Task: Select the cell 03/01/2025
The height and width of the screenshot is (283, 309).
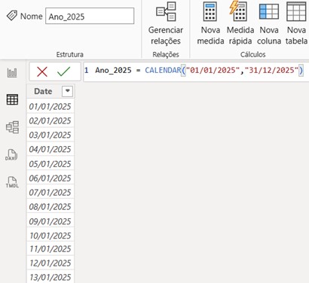Action: coord(50,135)
